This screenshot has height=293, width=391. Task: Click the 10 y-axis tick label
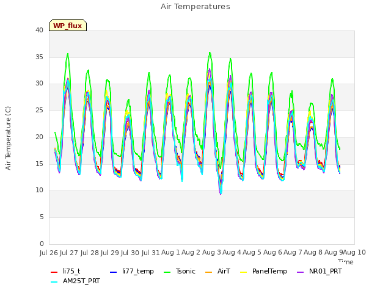(39, 190)
